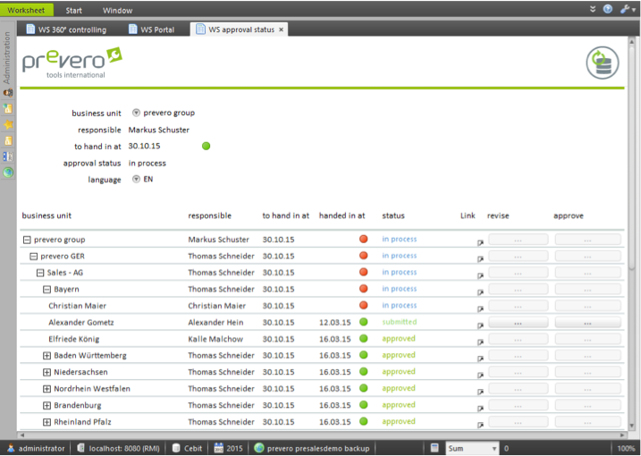641x456 pixels.
Task: Open link icon for Baden Württemberg row
Action: 480,359
